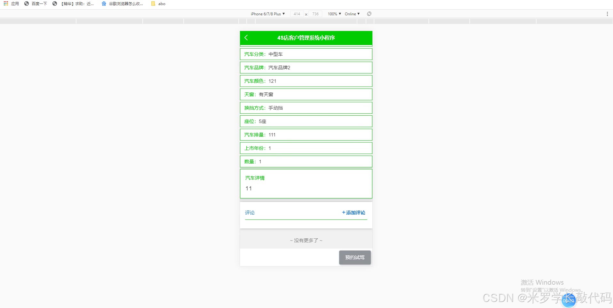
Task: Open the DevTools three-dot options menu
Action: tap(607, 14)
